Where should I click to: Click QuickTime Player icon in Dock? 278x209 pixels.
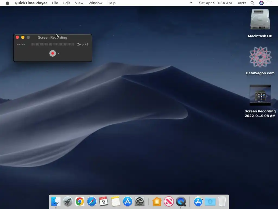(x=181, y=202)
